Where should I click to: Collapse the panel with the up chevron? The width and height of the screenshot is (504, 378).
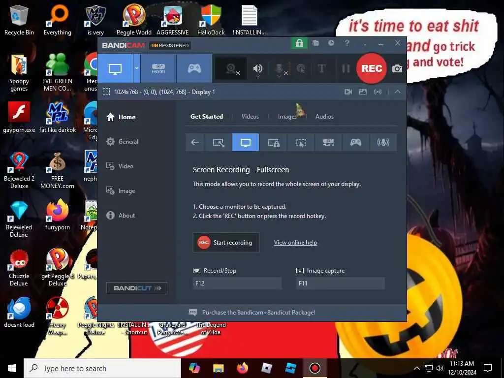[398, 92]
